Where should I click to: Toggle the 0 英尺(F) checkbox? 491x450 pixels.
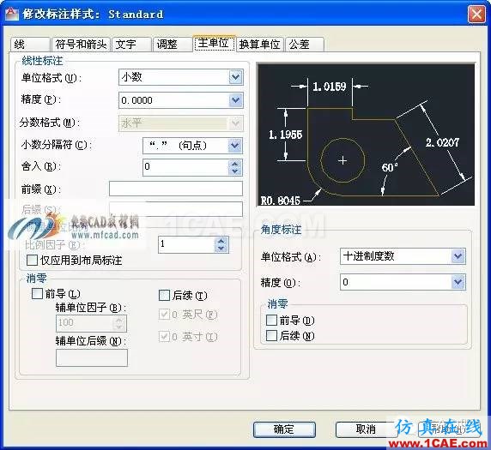coord(164,314)
